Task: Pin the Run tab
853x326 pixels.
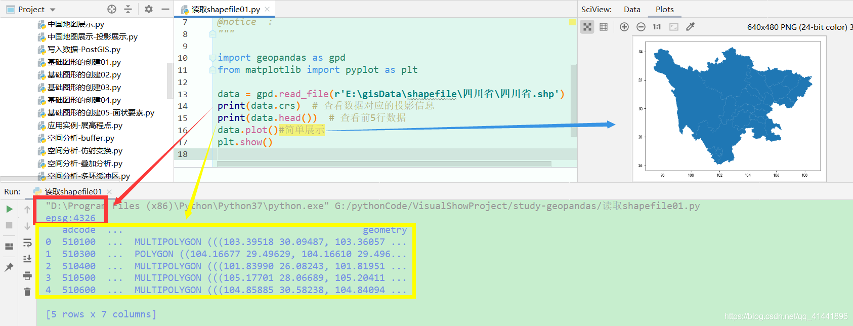Action: [9, 267]
